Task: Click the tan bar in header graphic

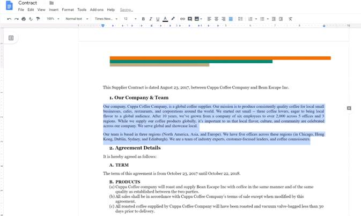Action: pyautogui.click(x=159, y=65)
